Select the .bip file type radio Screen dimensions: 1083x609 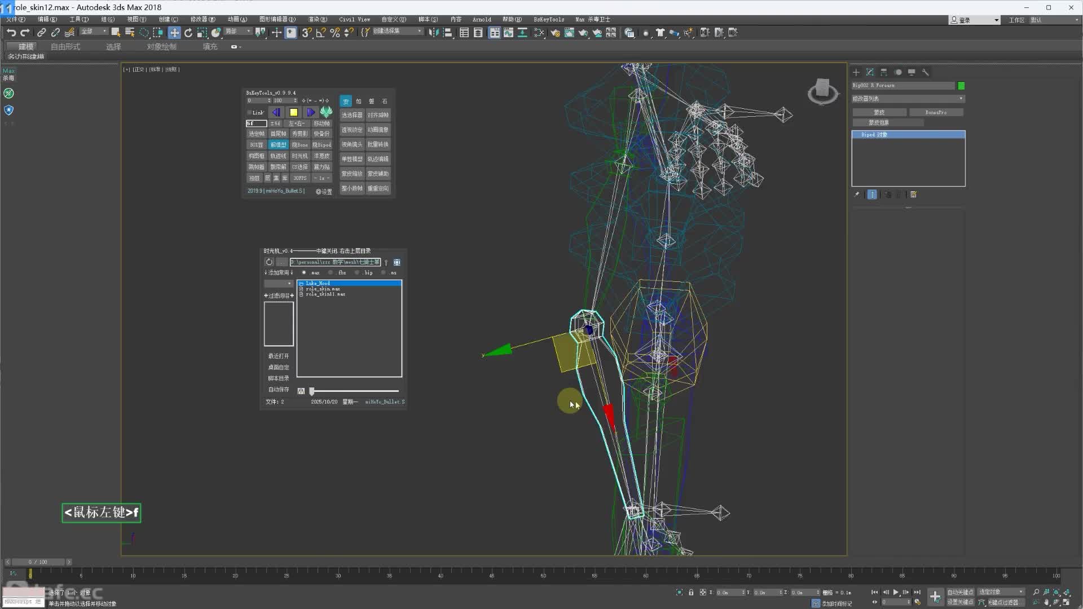coord(357,272)
